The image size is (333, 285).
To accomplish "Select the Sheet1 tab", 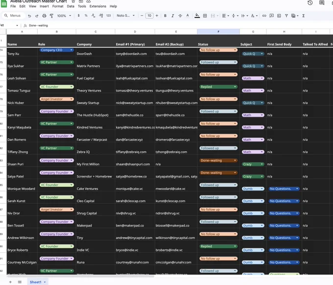I will [38, 282].
